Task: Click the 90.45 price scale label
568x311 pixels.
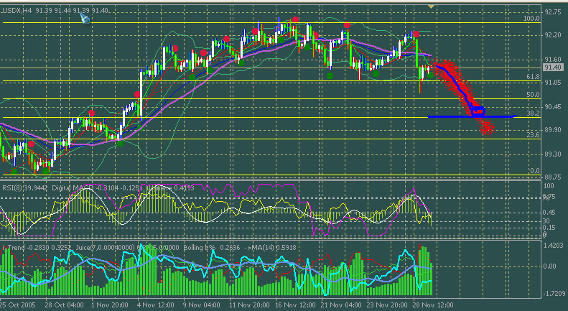Action: tap(552, 107)
